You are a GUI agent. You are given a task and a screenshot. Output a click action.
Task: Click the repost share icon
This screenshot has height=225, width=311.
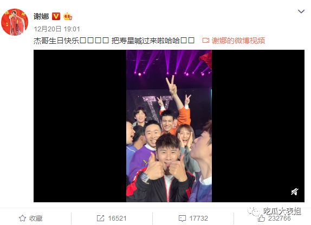click(x=100, y=219)
